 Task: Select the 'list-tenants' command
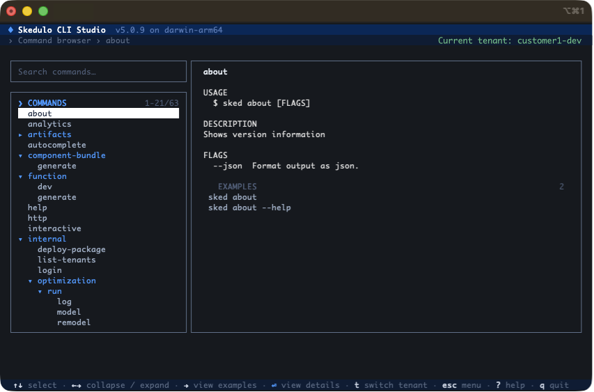pyautogui.click(x=67, y=260)
